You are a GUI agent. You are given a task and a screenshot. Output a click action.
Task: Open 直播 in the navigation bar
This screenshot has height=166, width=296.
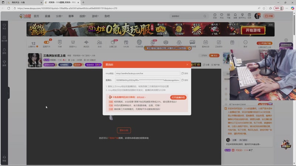click(x=47, y=16)
